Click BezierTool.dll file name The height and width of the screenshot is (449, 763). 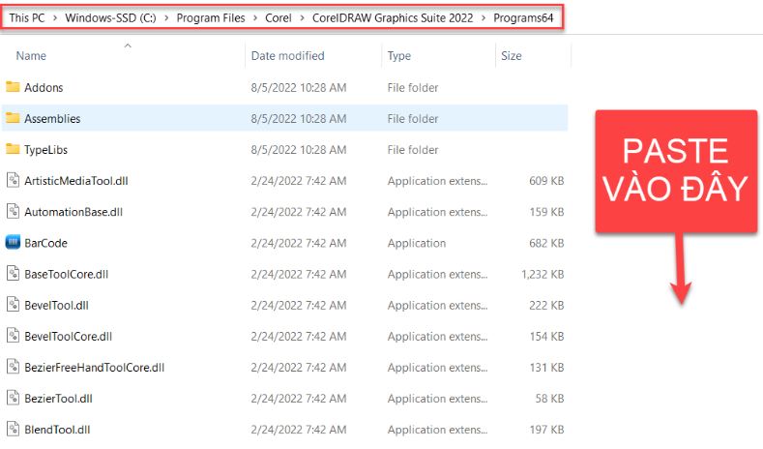pyautogui.click(x=58, y=399)
